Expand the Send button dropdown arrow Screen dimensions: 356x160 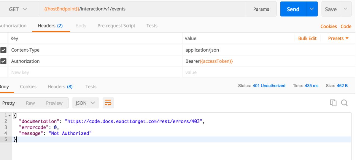311,9
